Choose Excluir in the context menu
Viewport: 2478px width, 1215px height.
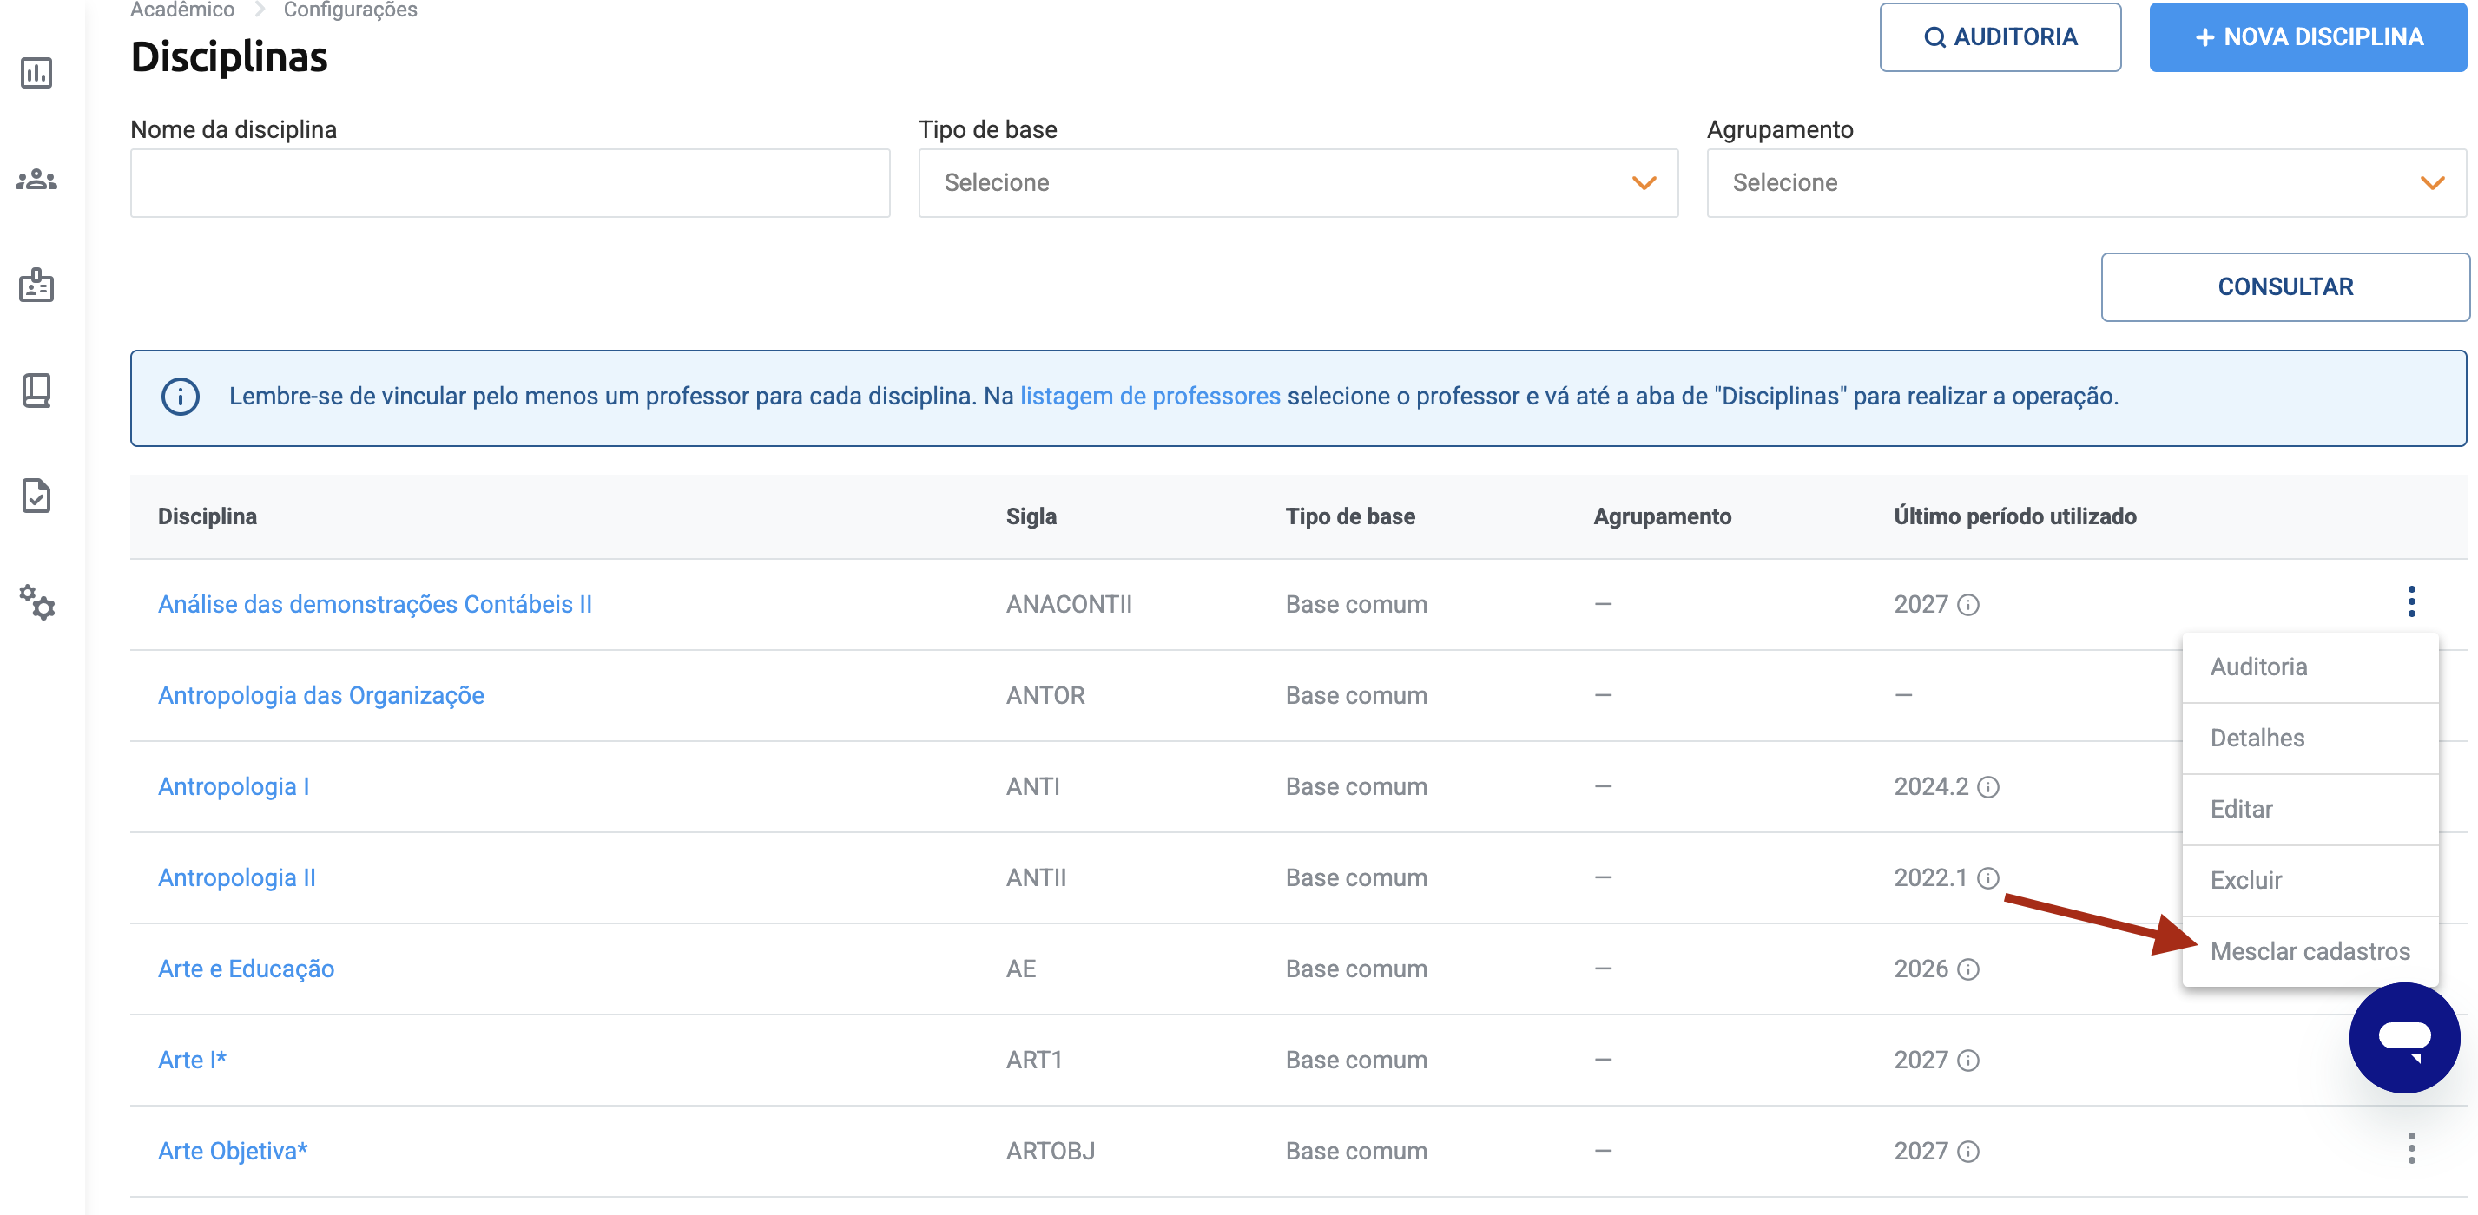click(x=2310, y=881)
